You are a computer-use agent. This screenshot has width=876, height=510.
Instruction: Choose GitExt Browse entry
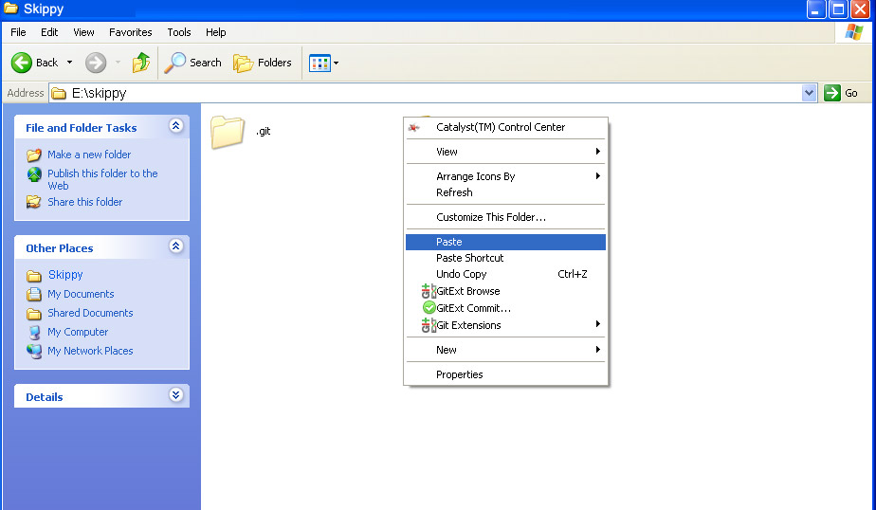tap(505, 291)
